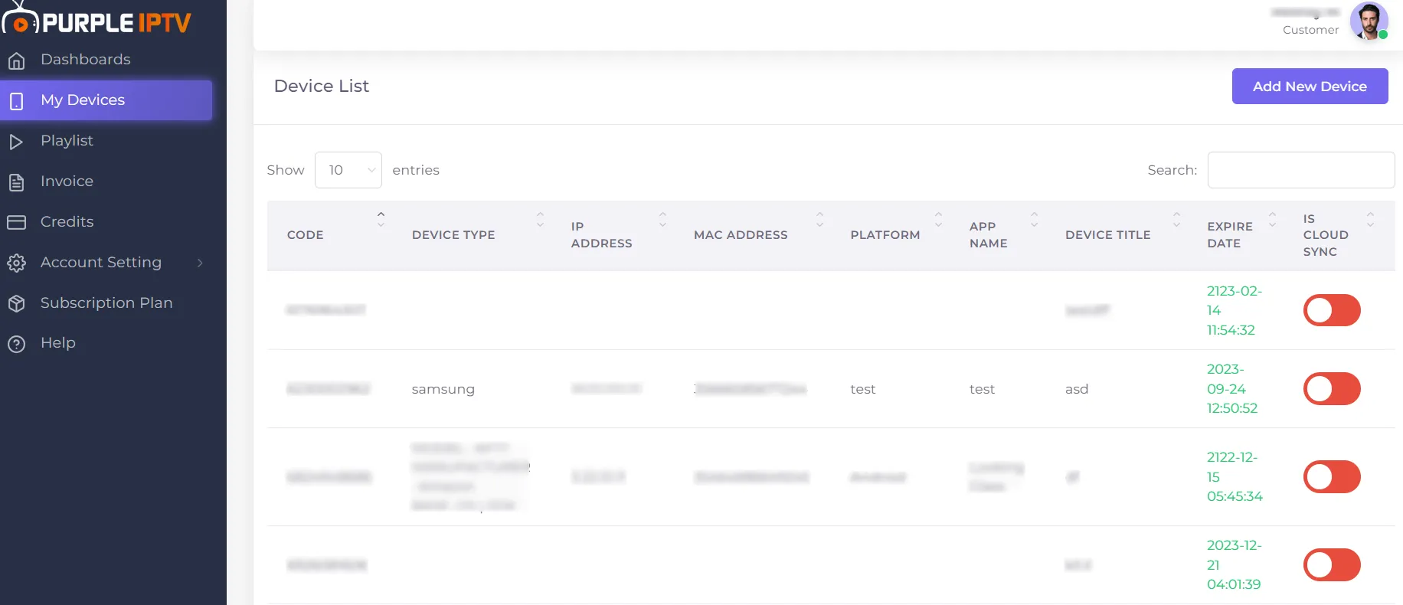Click the Playlist play triangle icon
The width and height of the screenshot is (1403, 605).
pyautogui.click(x=16, y=142)
